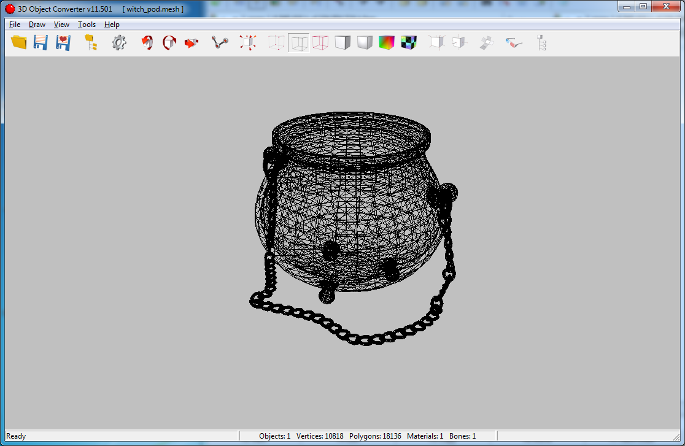The height and width of the screenshot is (446, 685).
Task: Click the yellow folder Open file icon
Action: (x=19, y=43)
